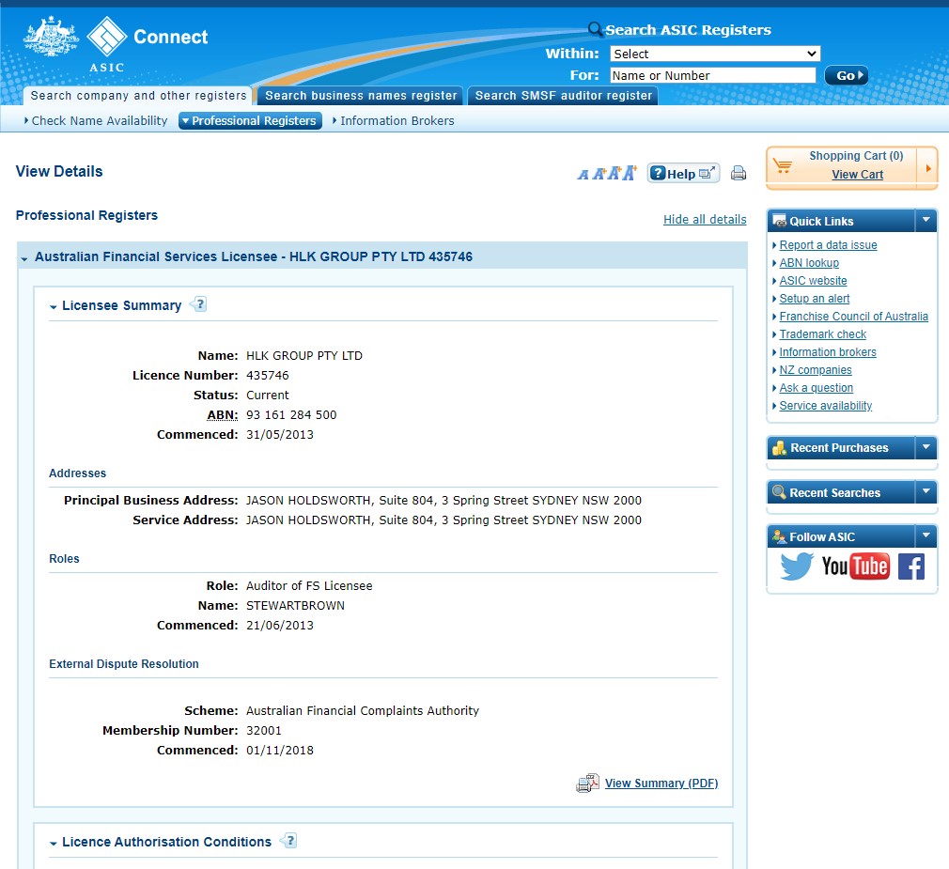Open the YouTube icon
The image size is (949, 869).
(856, 566)
